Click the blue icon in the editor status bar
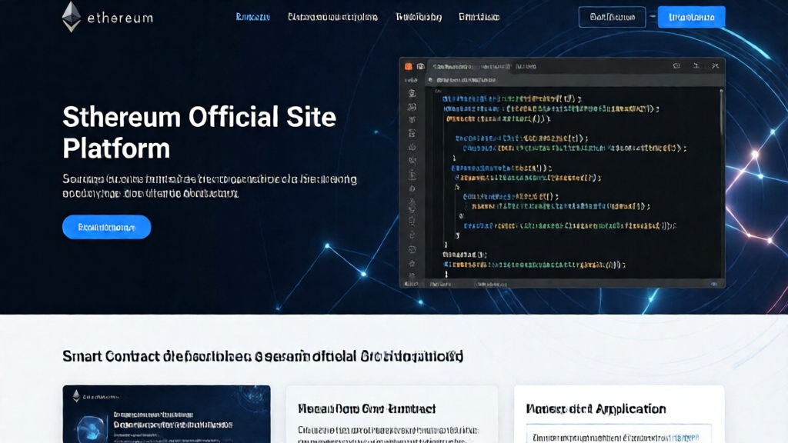The image size is (788, 443). click(714, 285)
